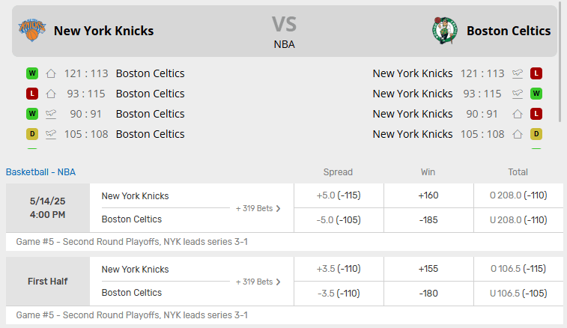Open the Basketball - NBA link

tap(40, 172)
